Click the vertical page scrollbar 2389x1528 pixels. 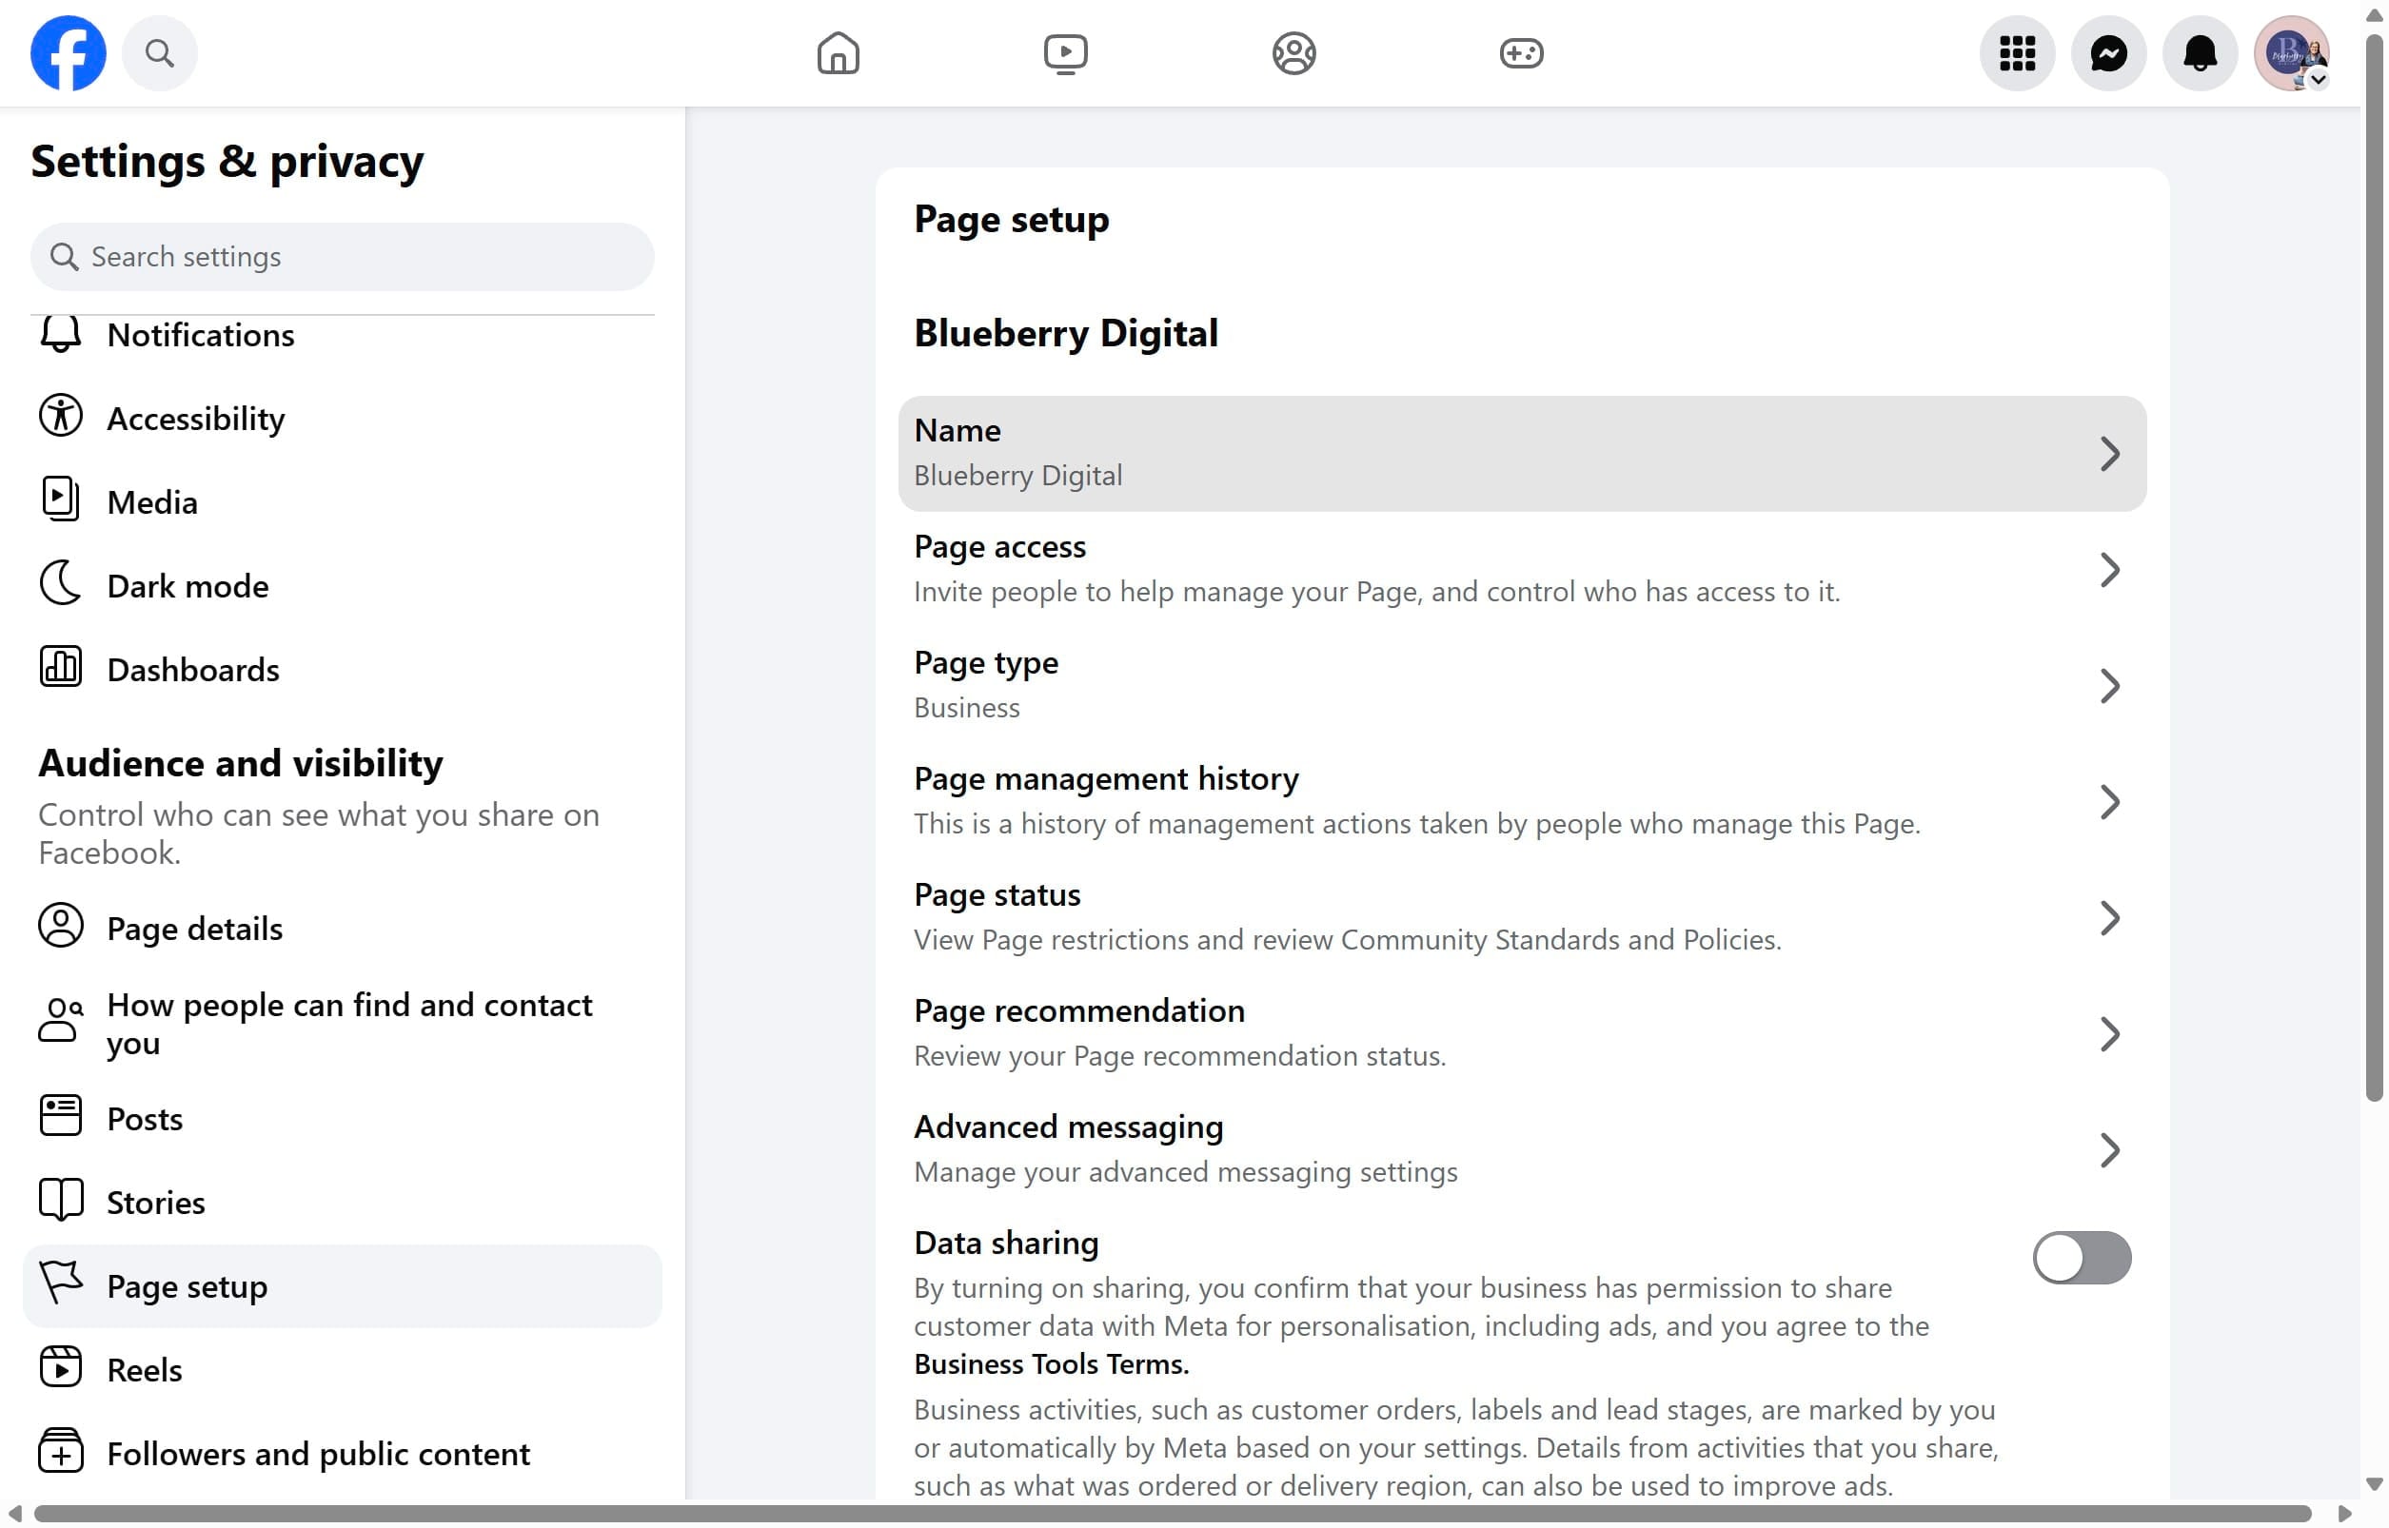2374,568
